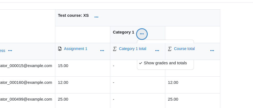253x108 pixels.
Task: Open the Assignment 1 link
Action: pos(76,49)
